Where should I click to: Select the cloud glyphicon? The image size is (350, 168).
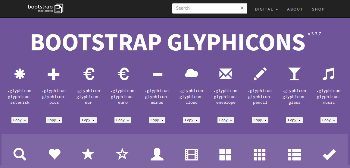coord(191,74)
